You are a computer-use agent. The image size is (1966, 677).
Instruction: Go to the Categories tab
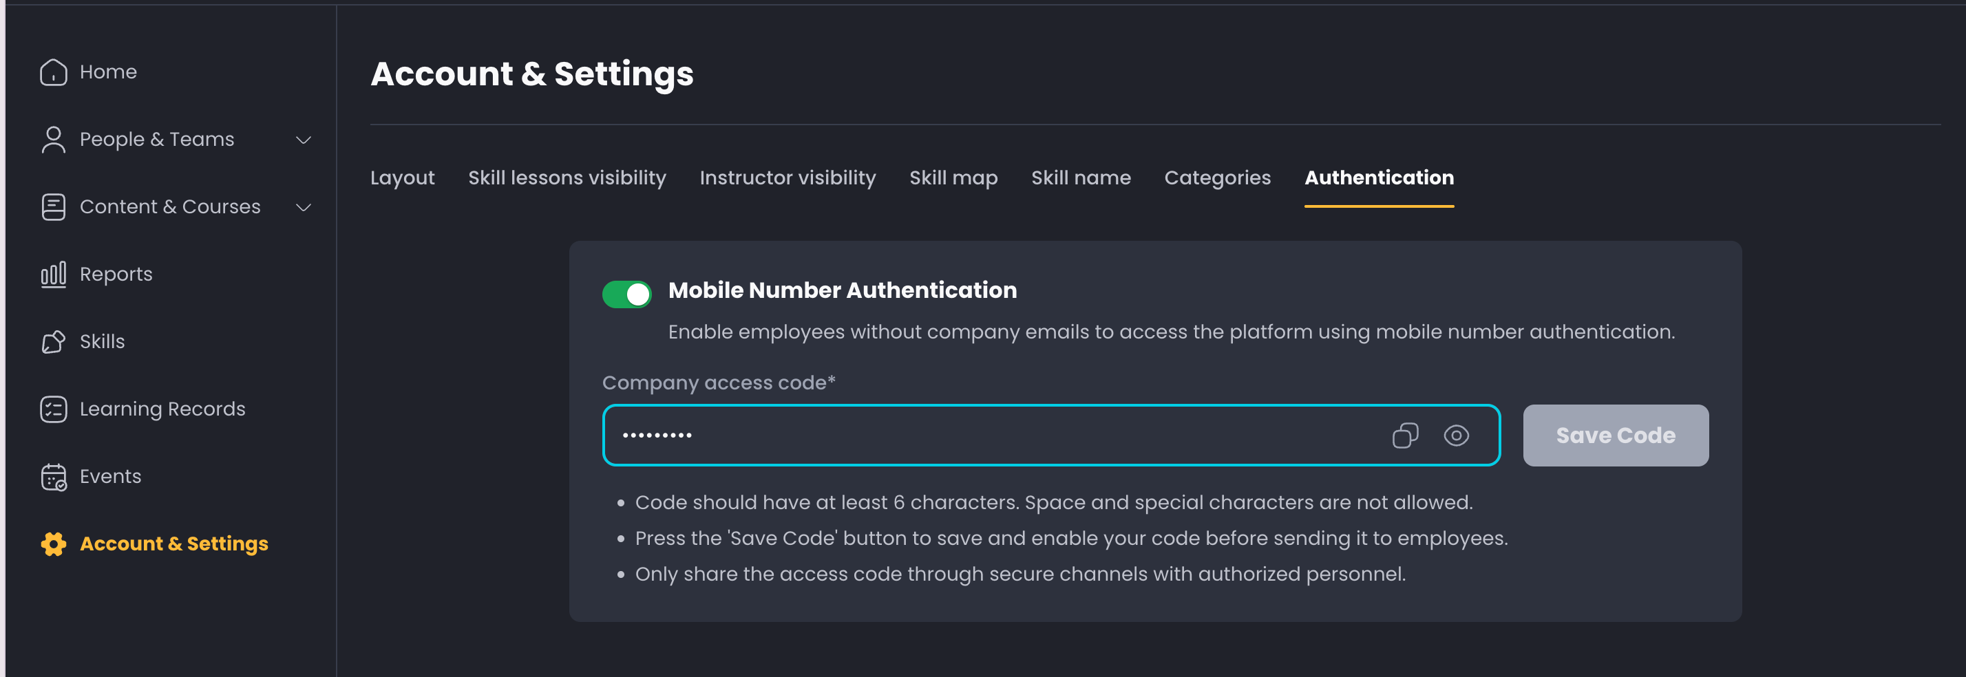(1217, 178)
